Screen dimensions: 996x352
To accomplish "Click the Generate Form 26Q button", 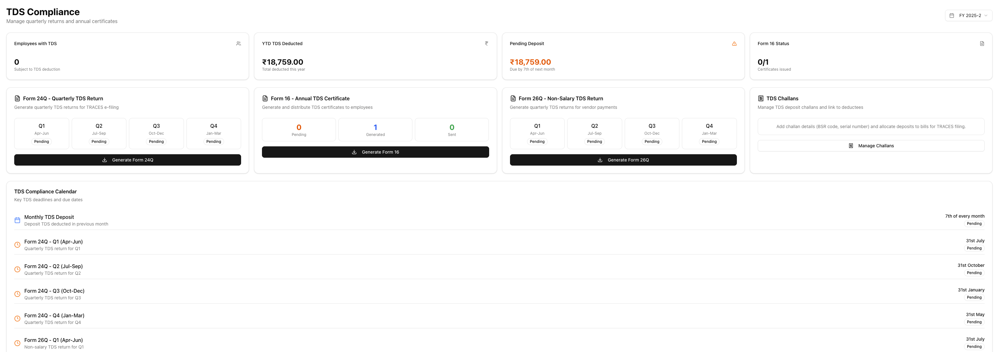I will [623, 160].
